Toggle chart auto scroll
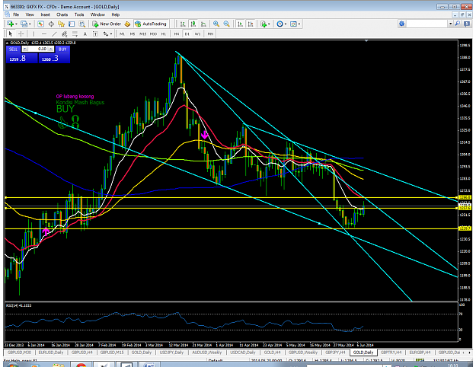This screenshot has height=367, width=476. click(x=240, y=24)
